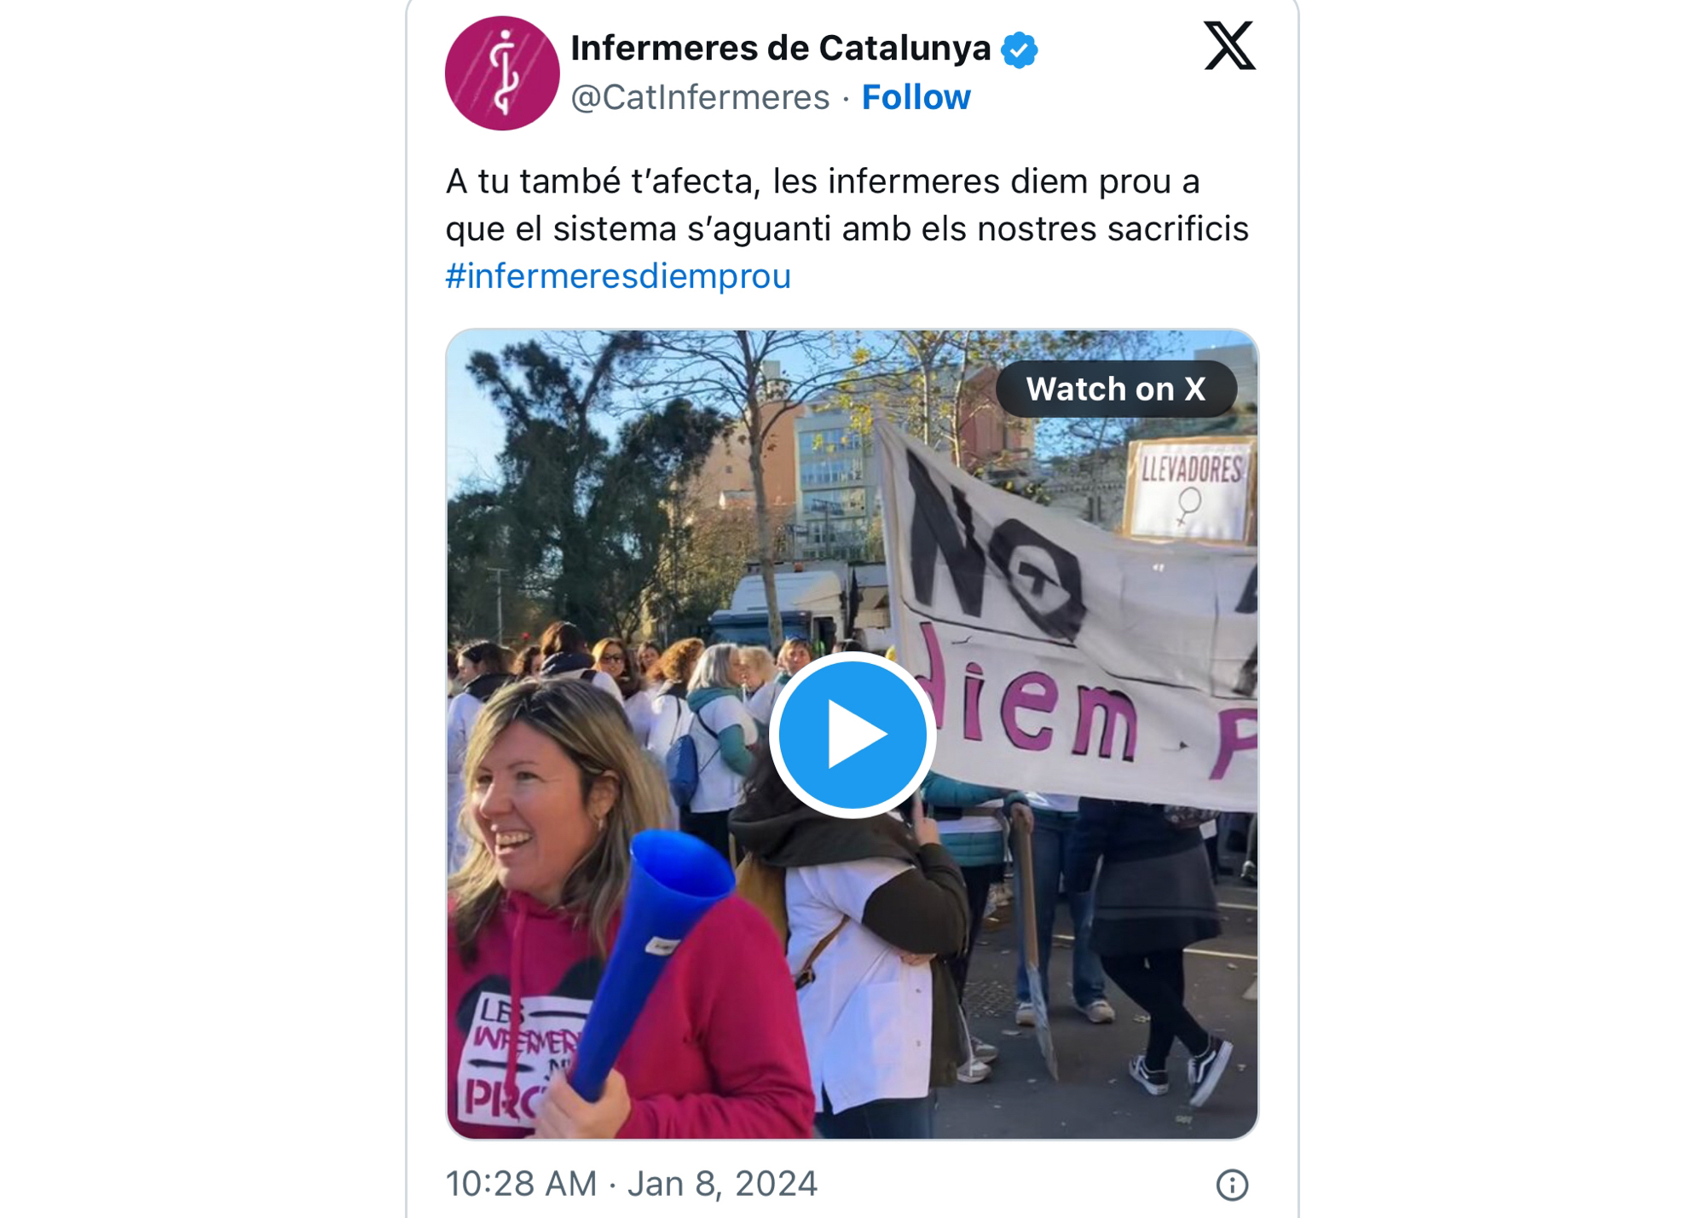Viewport: 1705px width, 1218px height.
Task: Click the tweet text about infermeres diem prou
Action: 847,205
